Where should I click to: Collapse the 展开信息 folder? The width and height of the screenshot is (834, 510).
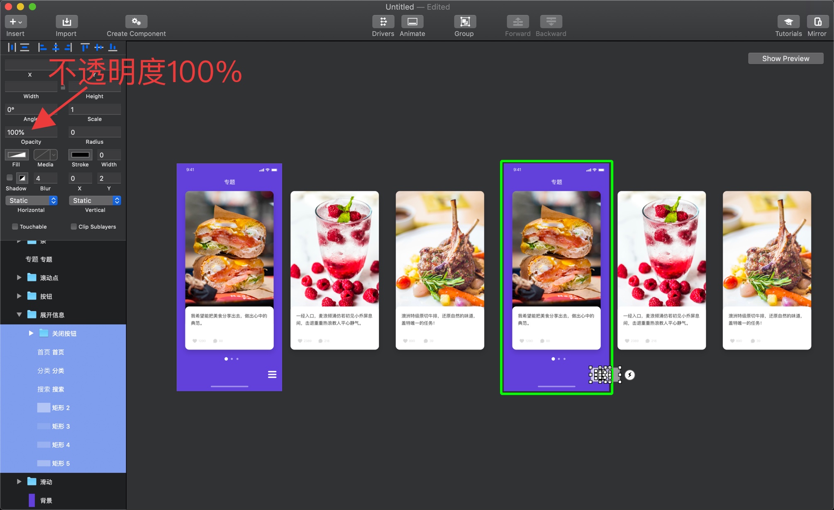click(x=19, y=315)
